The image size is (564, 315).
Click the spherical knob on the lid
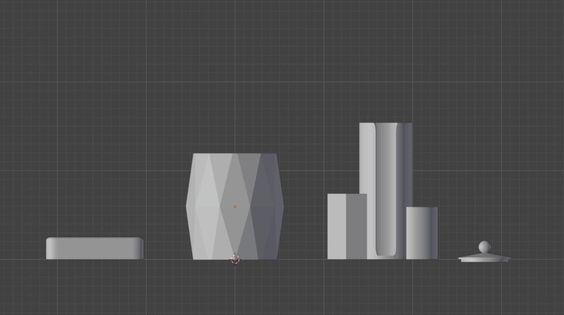[485, 247]
